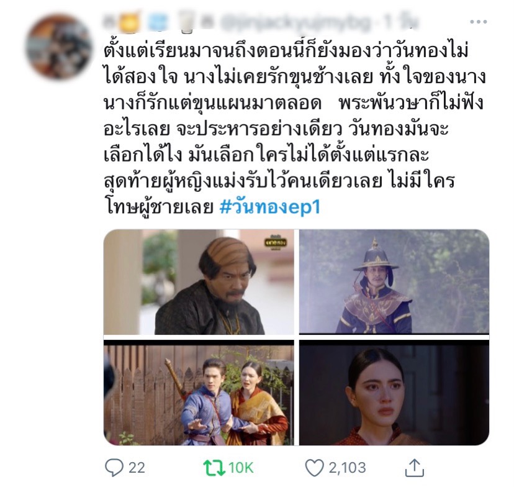The height and width of the screenshot is (487, 514).
Task: View the top-left photo of bearded man
Action: tap(199, 282)
